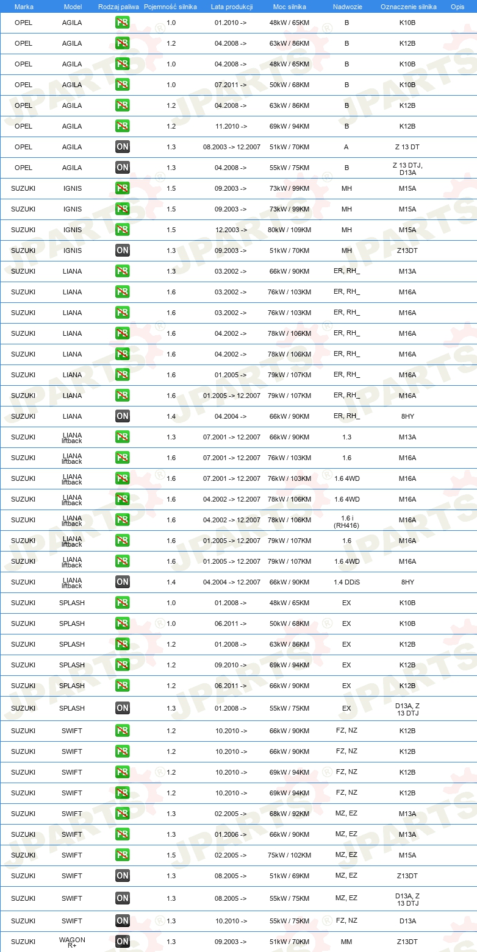477x952 pixels.
Task: Click diesel ON icon for Swift MZ, EZ 55kW
Action: [123, 898]
